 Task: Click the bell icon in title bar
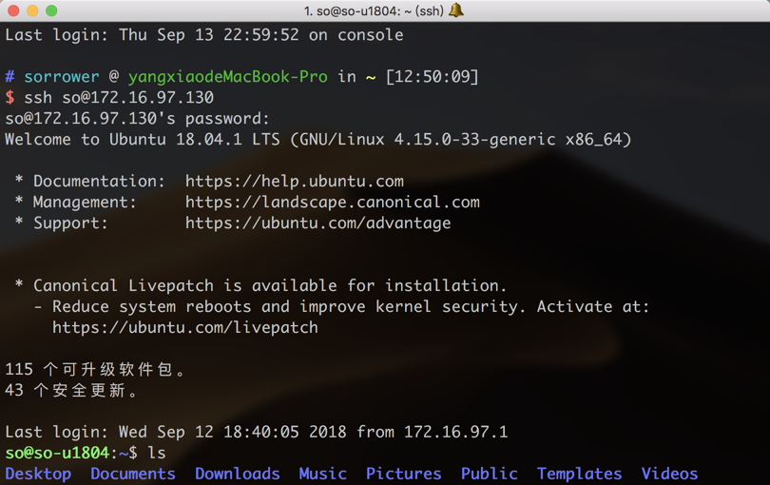coord(456,10)
